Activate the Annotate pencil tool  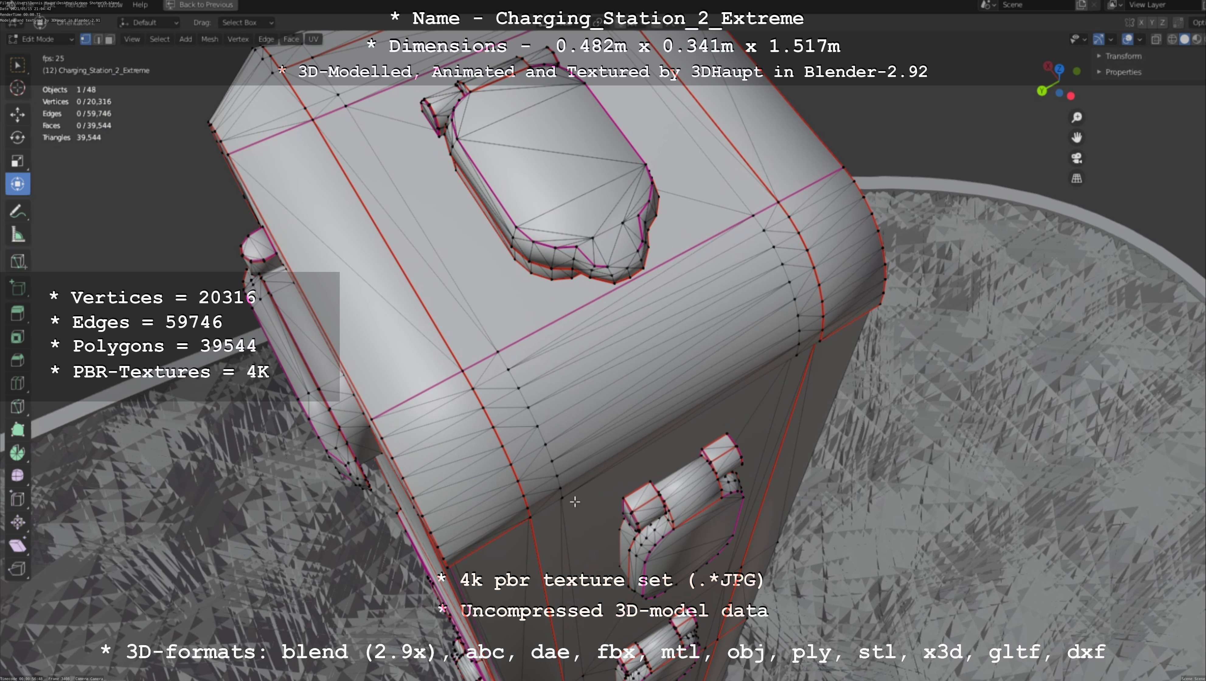[18, 212]
